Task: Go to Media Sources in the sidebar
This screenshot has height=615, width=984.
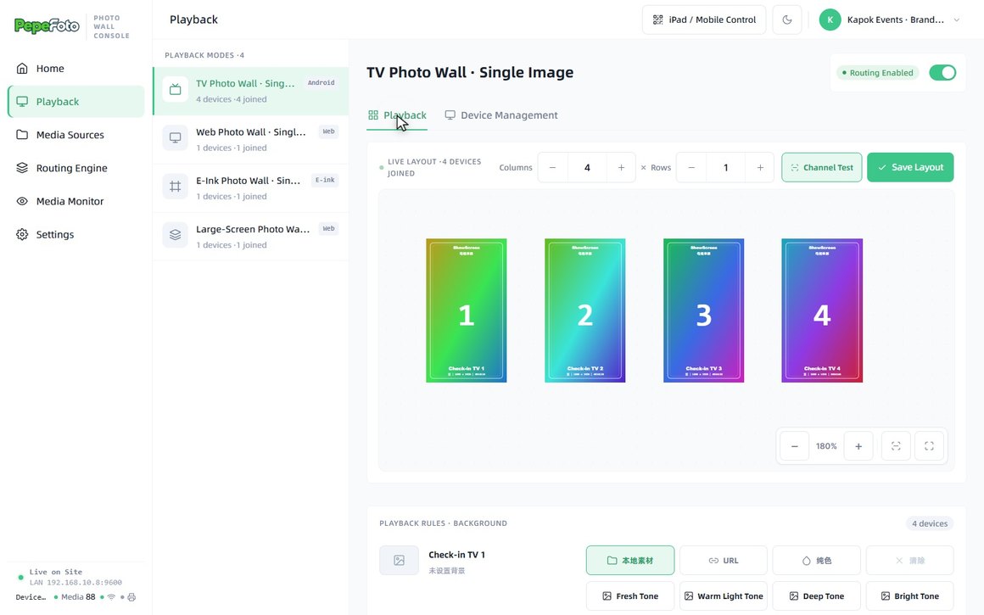Action: [76, 135]
